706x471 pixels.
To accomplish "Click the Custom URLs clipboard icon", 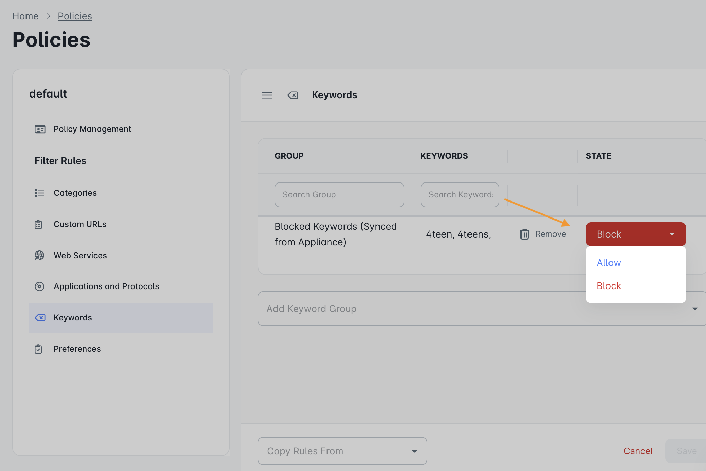I will tap(38, 224).
